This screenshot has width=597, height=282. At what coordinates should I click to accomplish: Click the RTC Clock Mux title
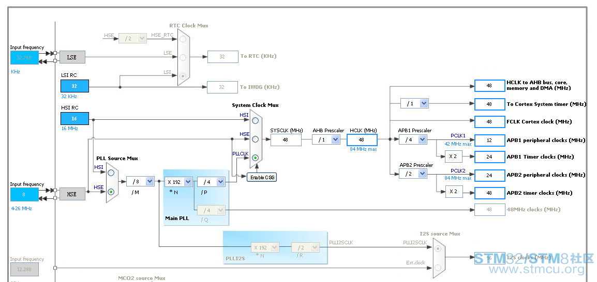point(189,25)
